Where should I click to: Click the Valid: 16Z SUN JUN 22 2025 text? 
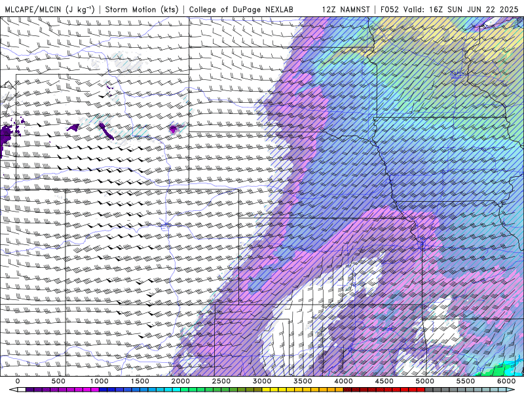(x=461, y=9)
